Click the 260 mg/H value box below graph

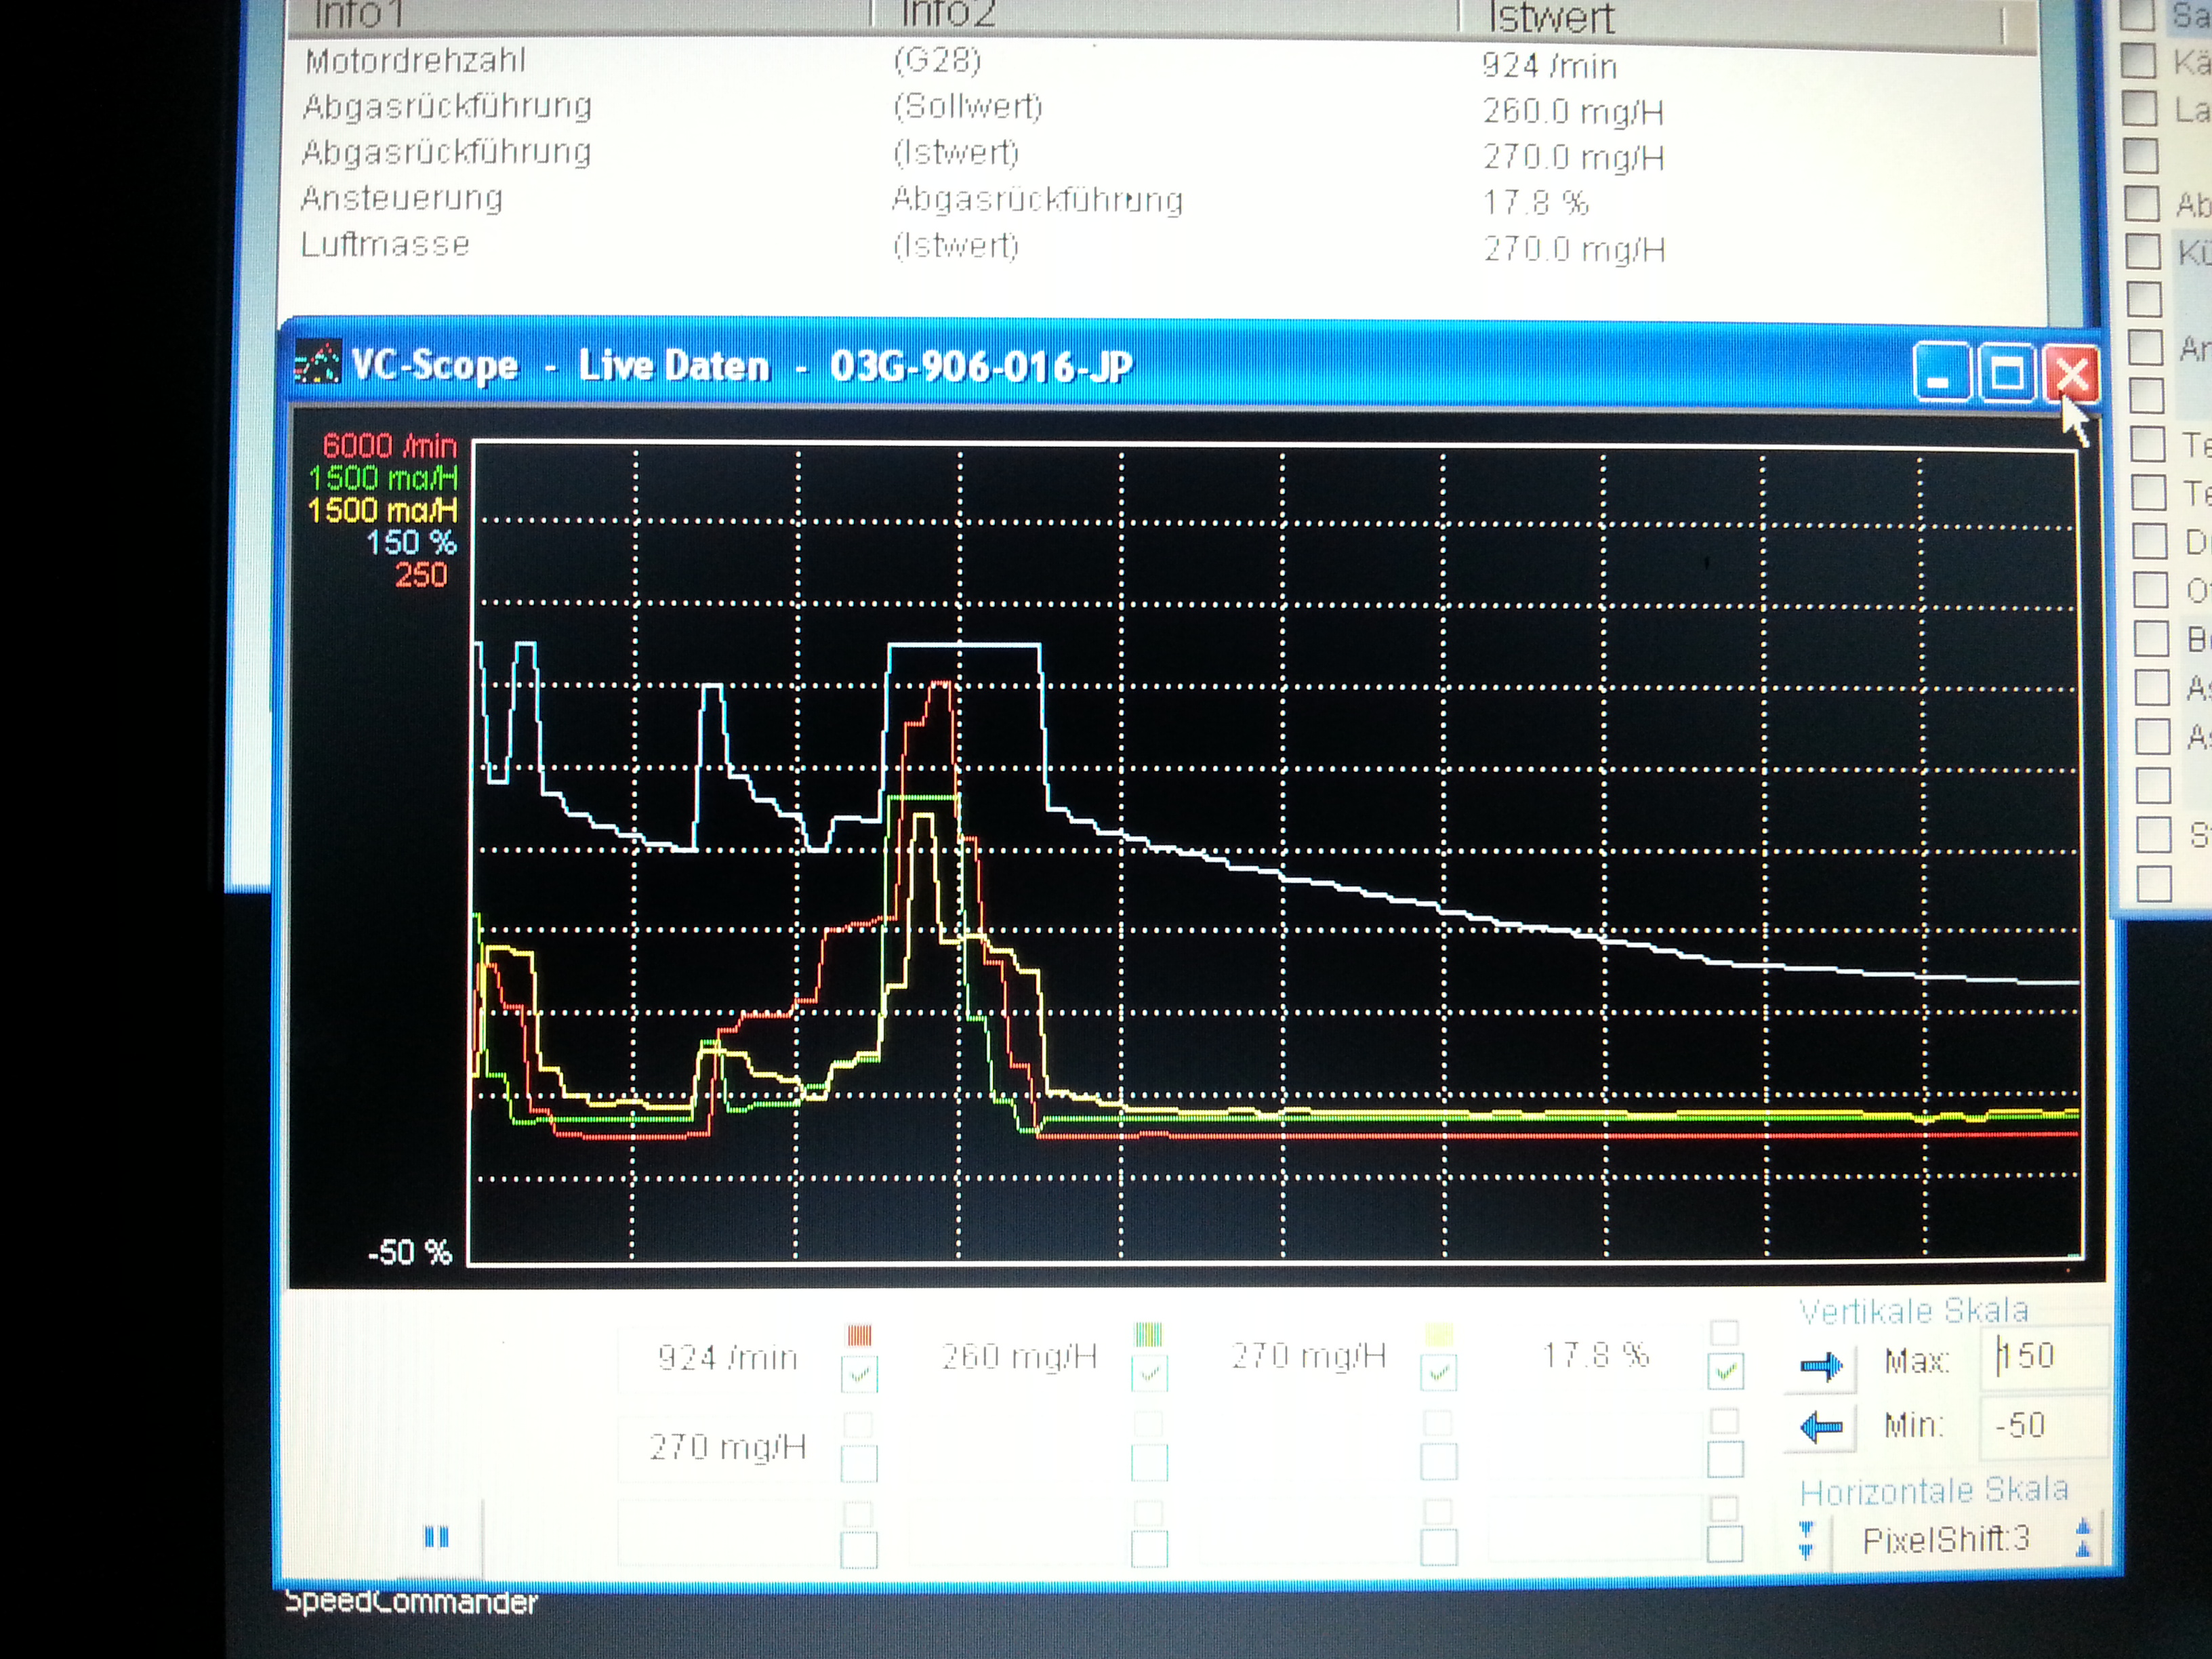1019,1356
